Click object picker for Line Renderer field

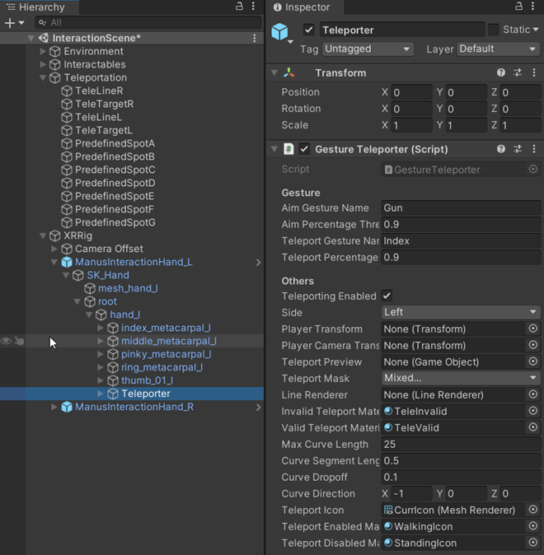[x=533, y=395]
